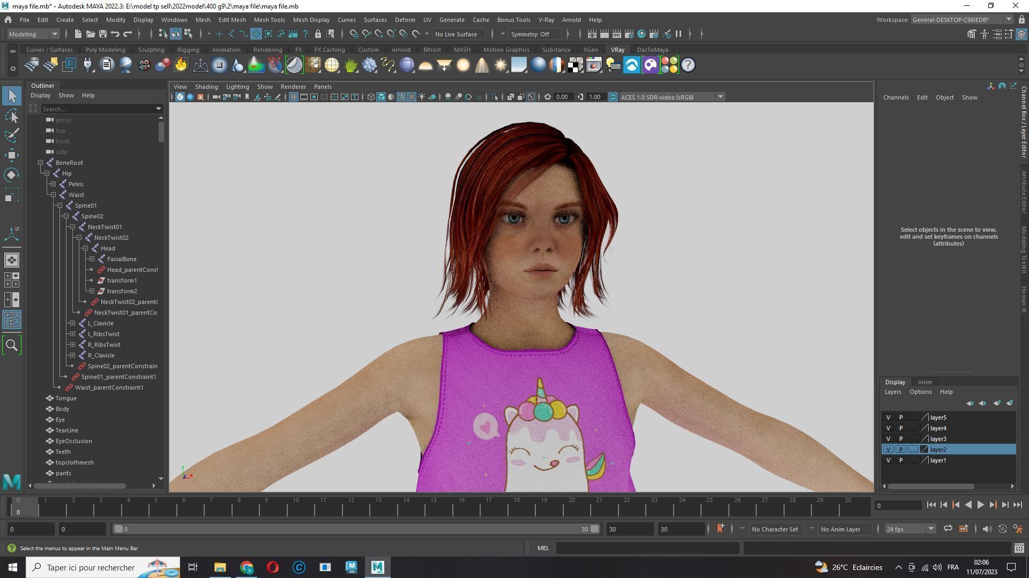Click the Outliner layout icon in toolbox
1029x578 pixels.
[x=12, y=320]
